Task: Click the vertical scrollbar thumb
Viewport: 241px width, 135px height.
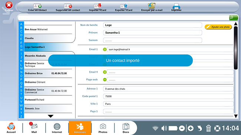Action: click(x=236, y=48)
